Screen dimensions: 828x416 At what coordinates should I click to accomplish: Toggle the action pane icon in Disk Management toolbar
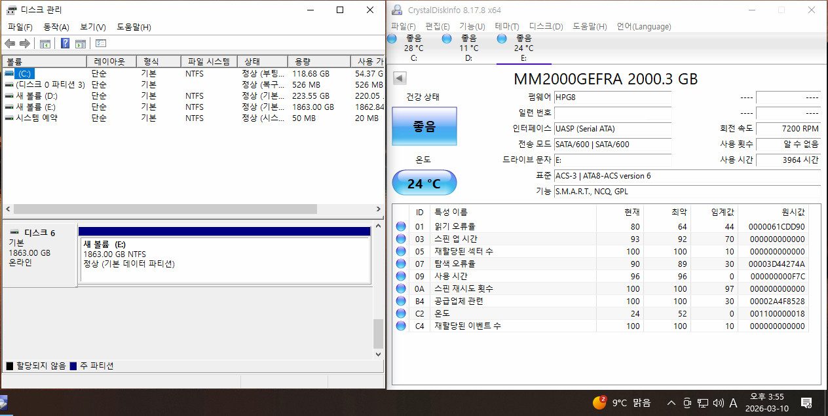(x=80, y=43)
